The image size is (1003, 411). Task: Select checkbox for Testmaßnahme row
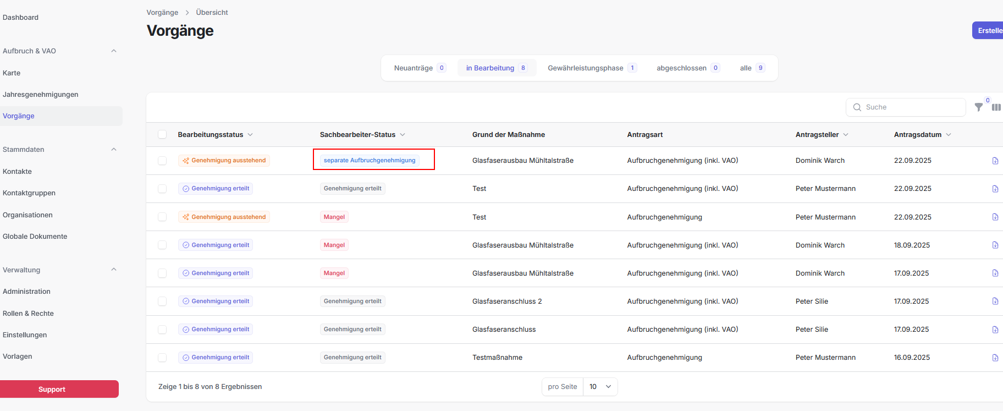pos(162,358)
